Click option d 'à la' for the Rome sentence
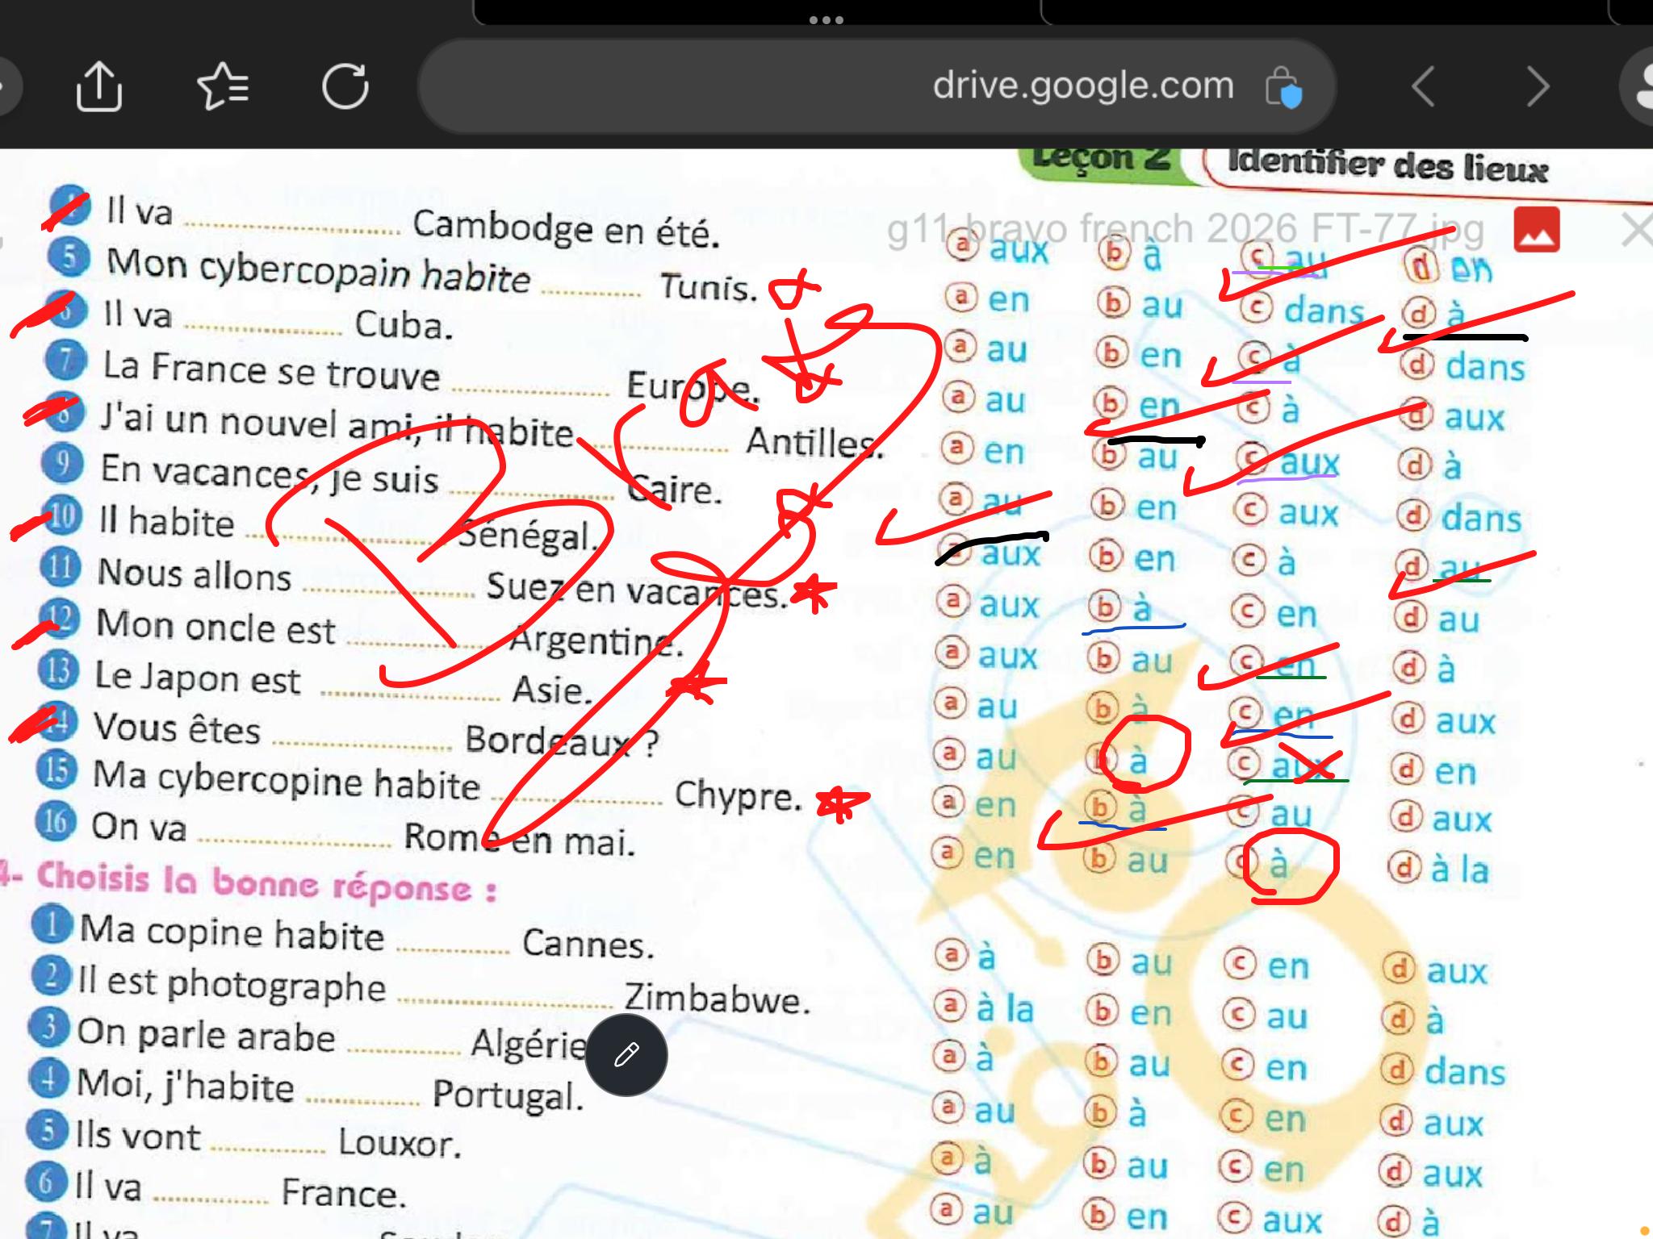The width and height of the screenshot is (1653, 1239). (x=1438, y=870)
